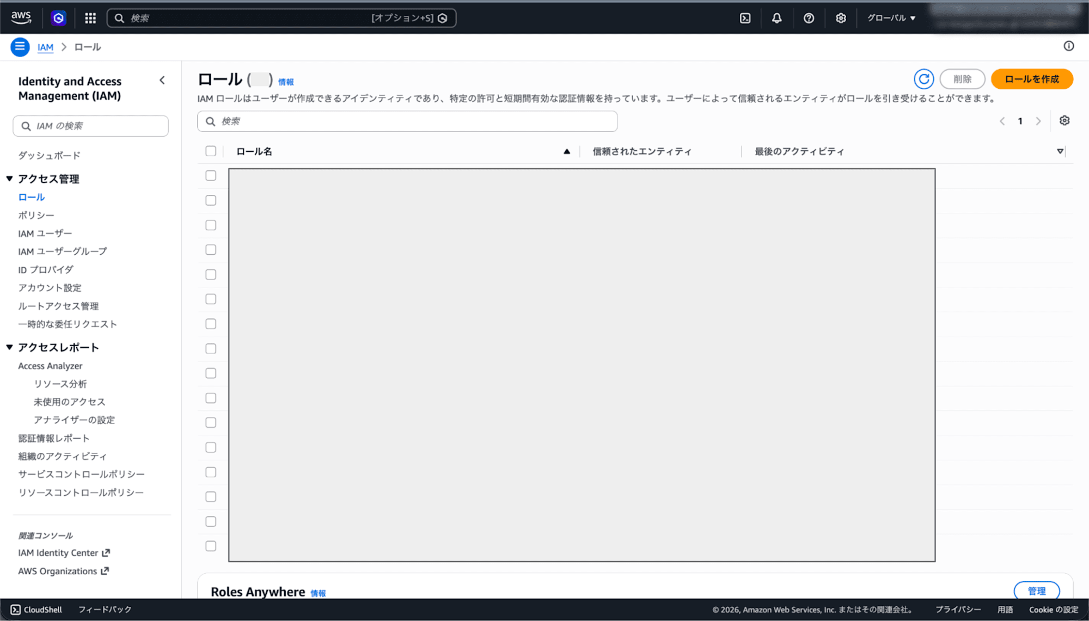Open the 情報 link next to Roles Anywhere
The width and height of the screenshot is (1089, 621).
(318, 593)
